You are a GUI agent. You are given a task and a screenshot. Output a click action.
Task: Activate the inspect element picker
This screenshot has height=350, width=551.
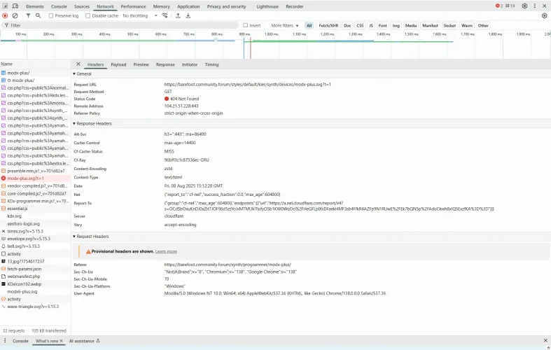pos(6,6)
